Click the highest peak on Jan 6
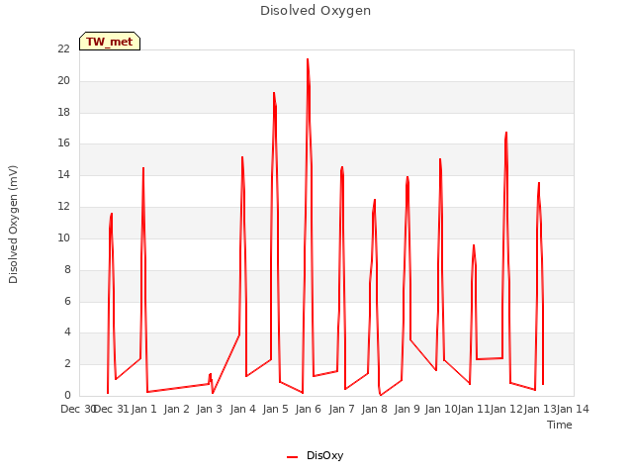This screenshot has width=633, height=475. (x=308, y=59)
